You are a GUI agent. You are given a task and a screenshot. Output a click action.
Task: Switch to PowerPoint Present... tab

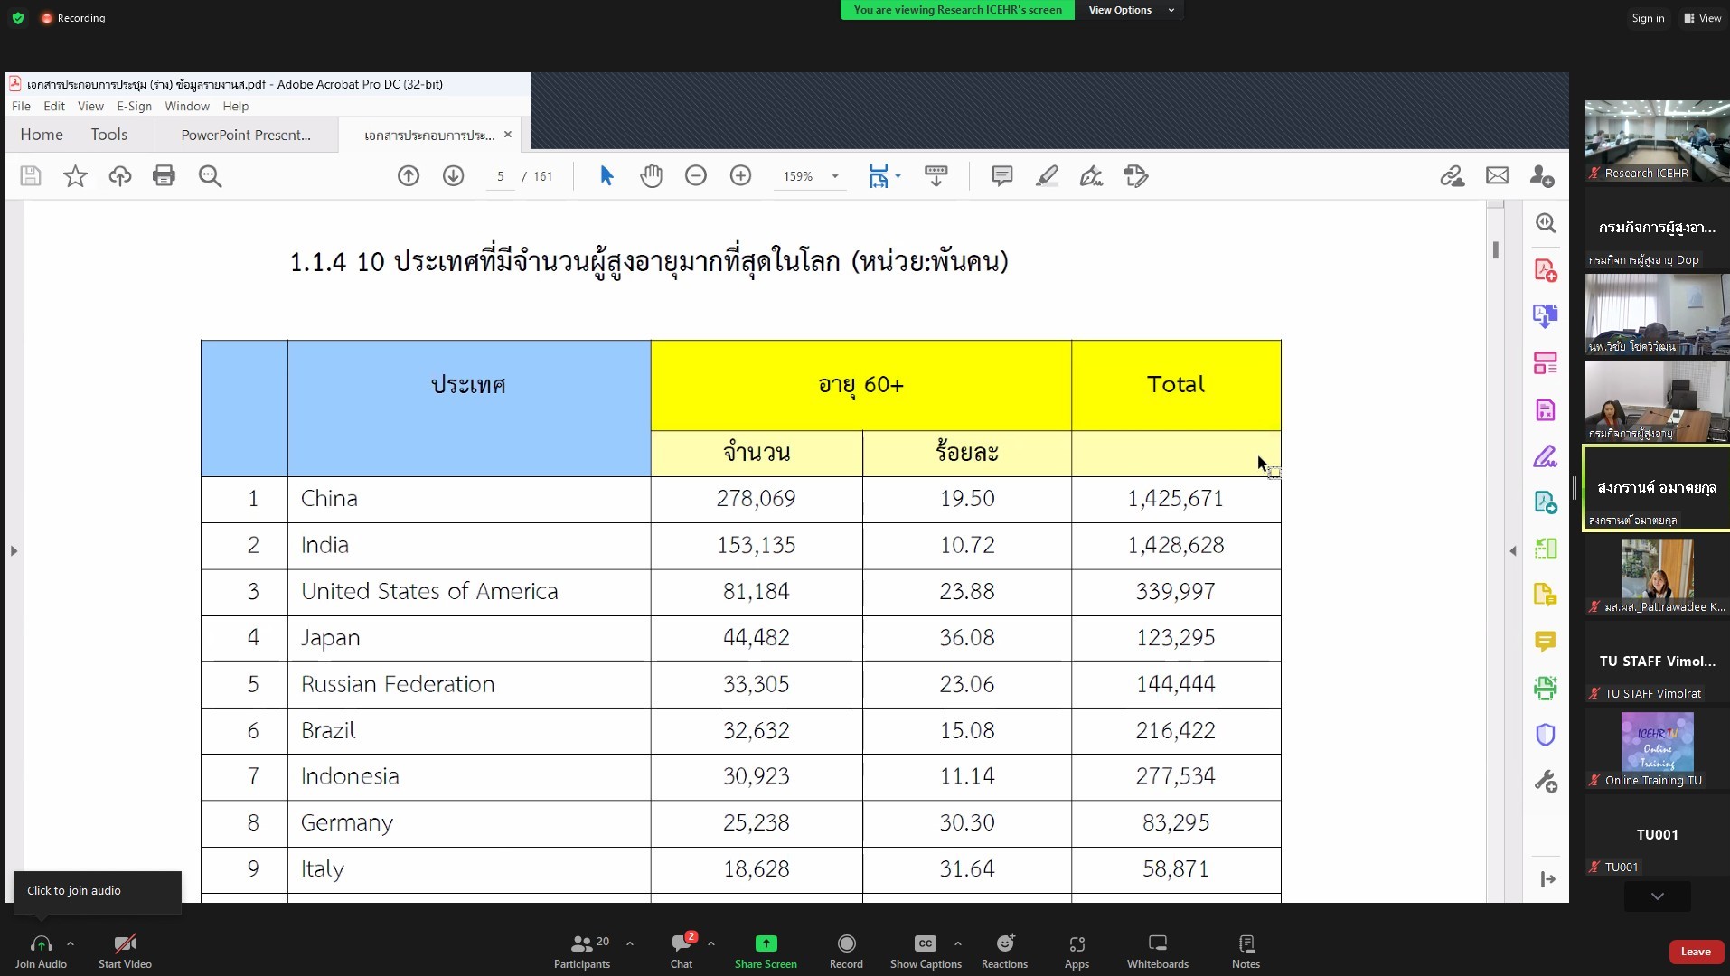[x=246, y=135]
